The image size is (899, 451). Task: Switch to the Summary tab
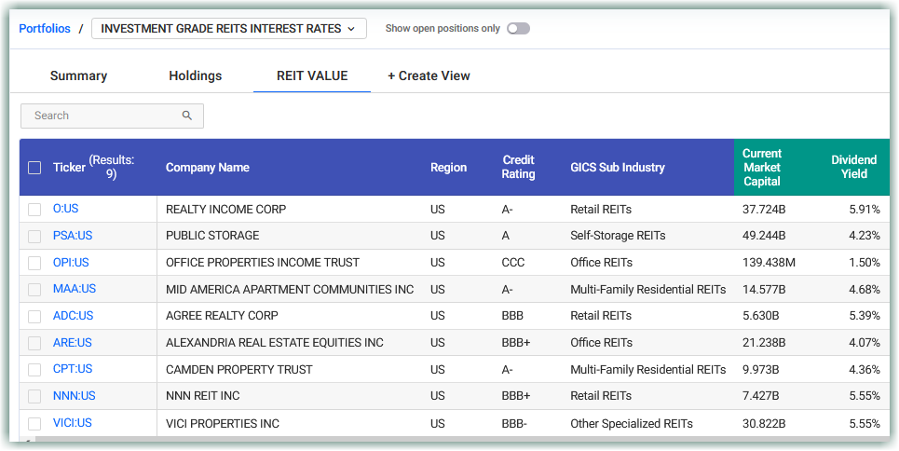78,75
